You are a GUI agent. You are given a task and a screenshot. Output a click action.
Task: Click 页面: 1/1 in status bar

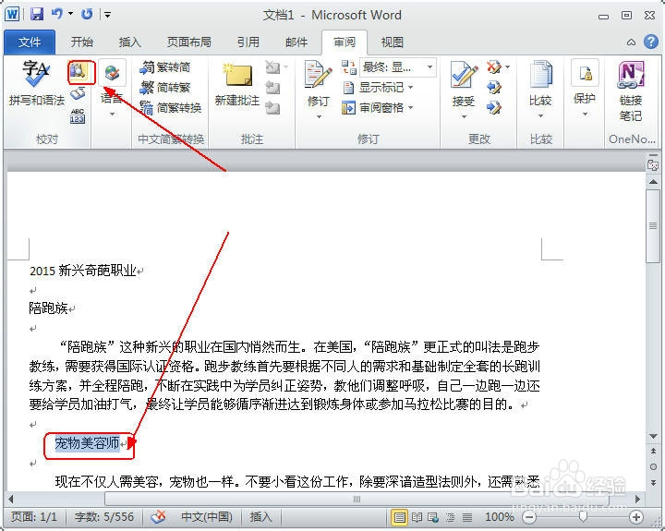[x=34, y=517]
